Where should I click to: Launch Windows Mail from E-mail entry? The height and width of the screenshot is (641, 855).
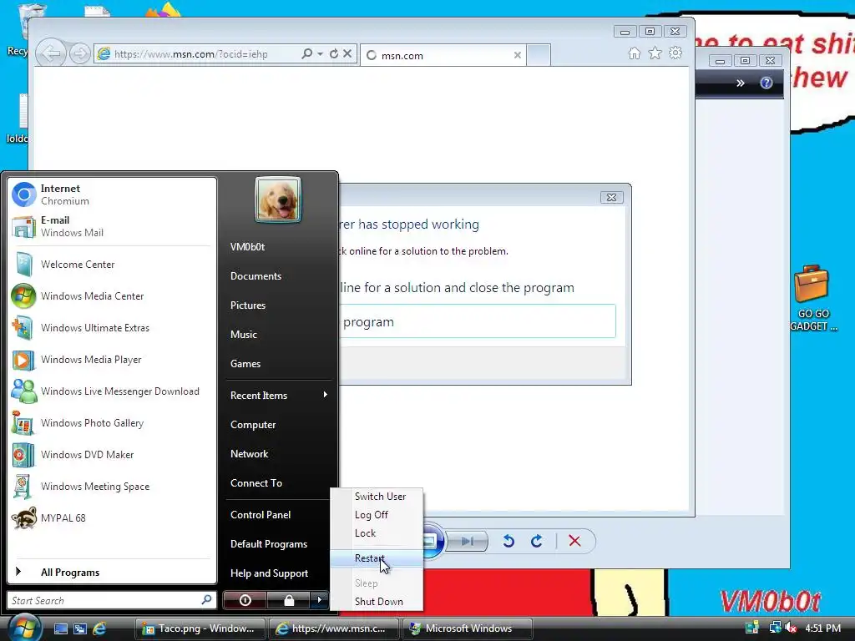click(x=112, y=226)
